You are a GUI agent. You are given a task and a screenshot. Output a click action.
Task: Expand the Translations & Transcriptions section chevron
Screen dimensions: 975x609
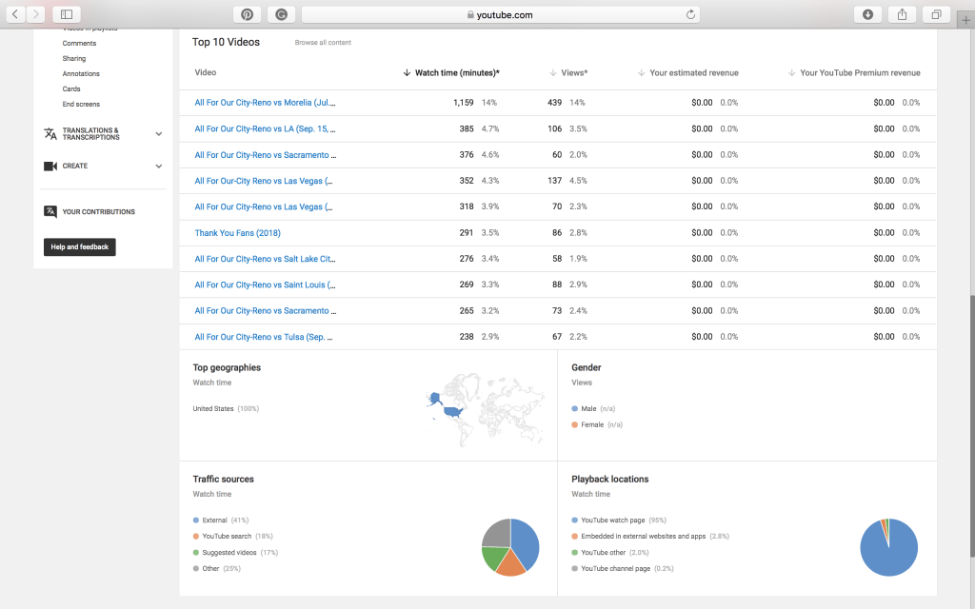(x=158, y=134)
